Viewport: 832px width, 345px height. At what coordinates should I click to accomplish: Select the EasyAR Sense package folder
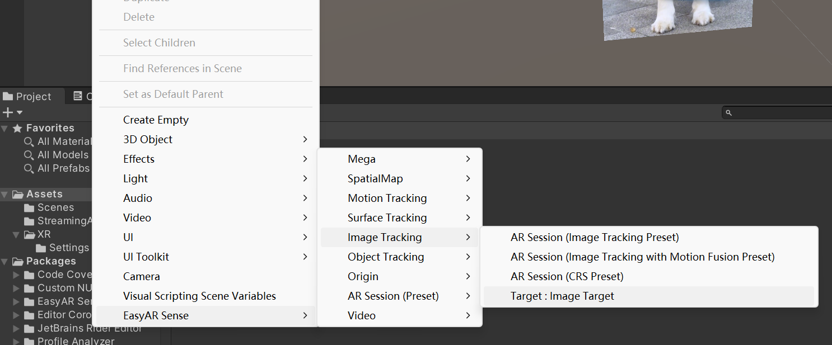pyautogui.click(x=58, y=301)
